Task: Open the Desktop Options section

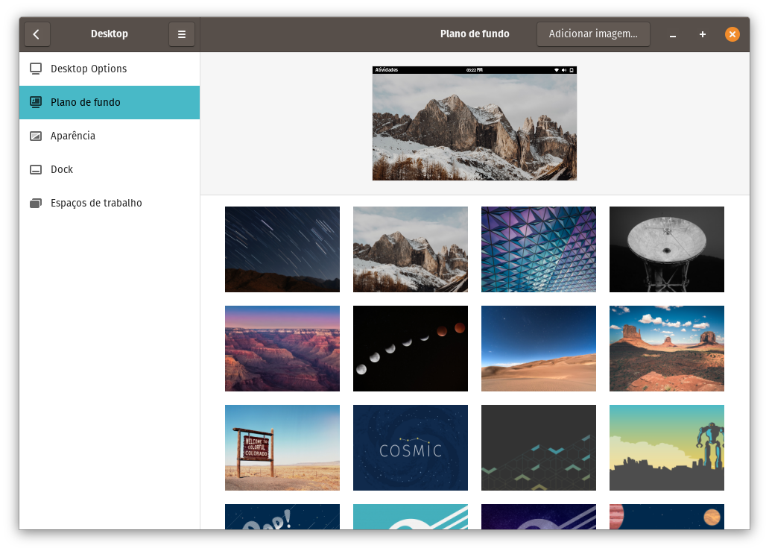Action: pyautogui.click(x=89, y=69)
